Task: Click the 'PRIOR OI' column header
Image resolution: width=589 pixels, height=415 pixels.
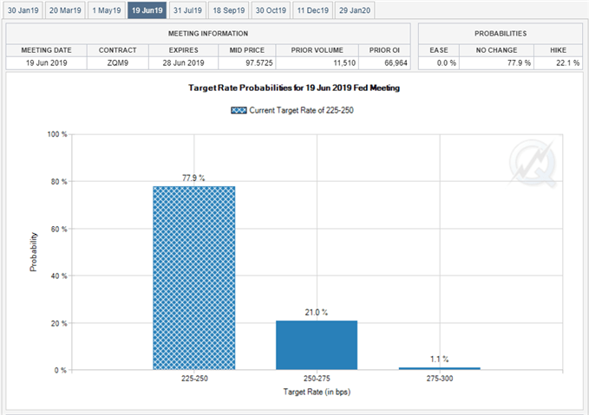Action: 384,50
